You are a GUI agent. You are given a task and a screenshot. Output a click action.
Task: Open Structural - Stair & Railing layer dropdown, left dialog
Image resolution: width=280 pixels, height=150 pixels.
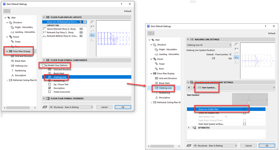tap(71, 107)
